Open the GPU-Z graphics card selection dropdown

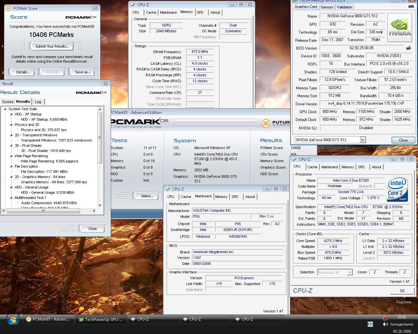(362, 140)
